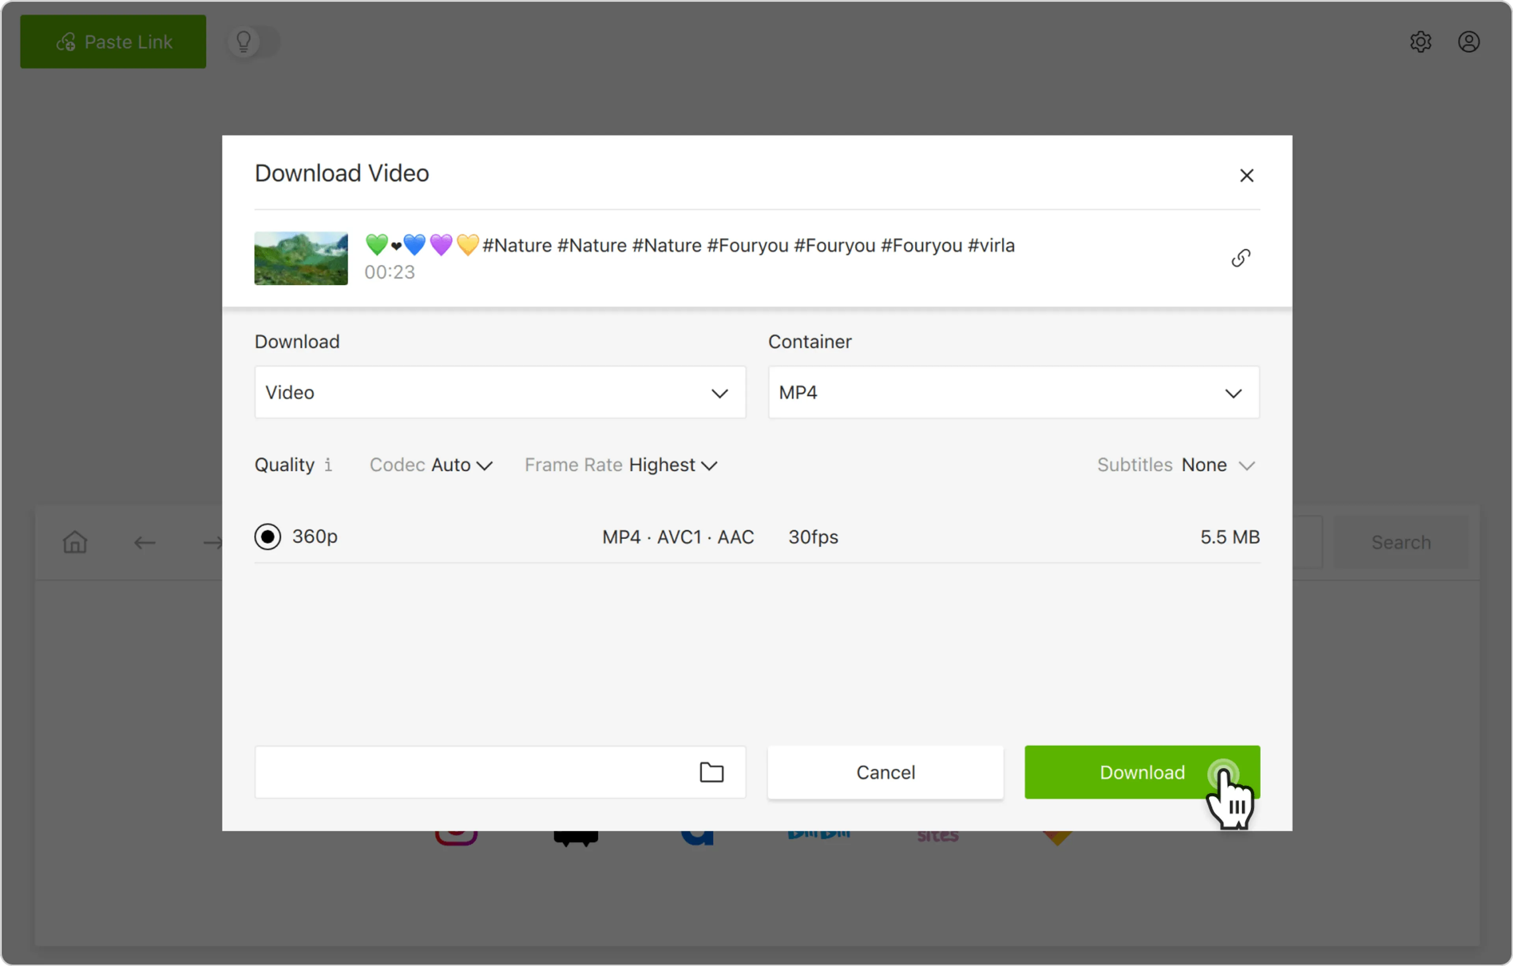Click the save path input field
1513x966 pixels.
pyautogui.click(x=471, y=772)
